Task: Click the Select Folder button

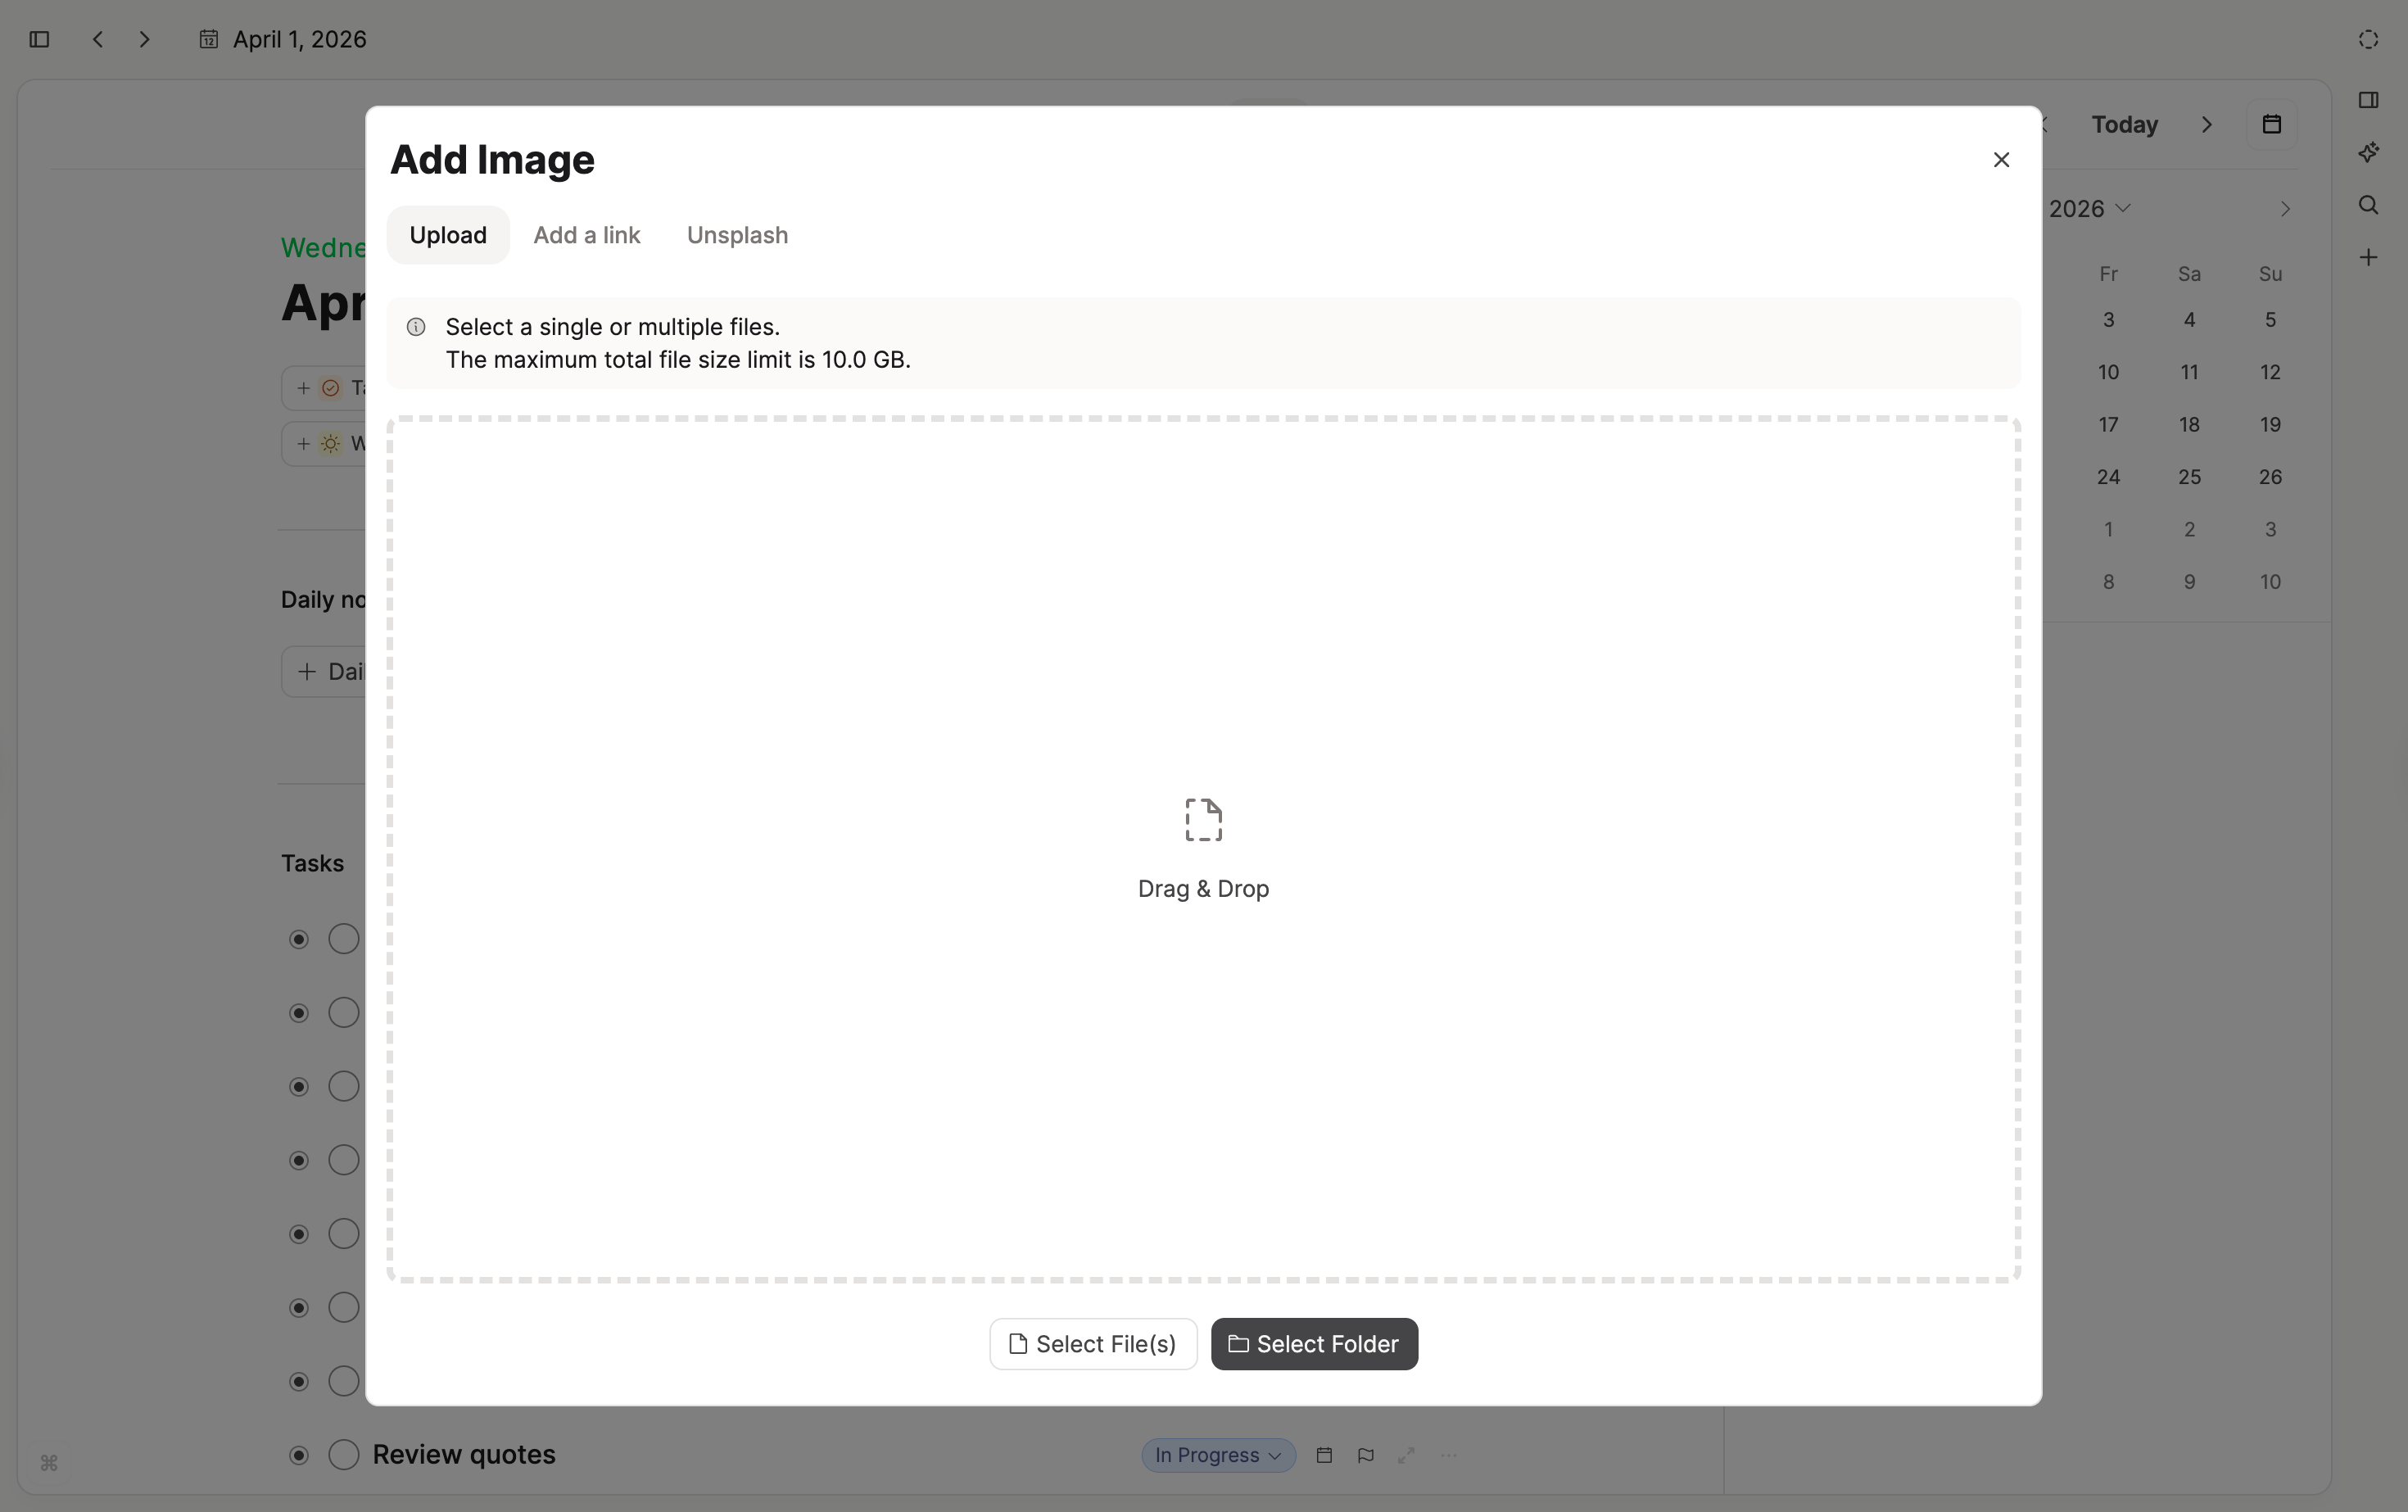Action: tap(1314, 1343)
